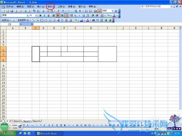This screenshot has height=136, width=182.
Task: Sort descending with the Z-A icon
Action: click(x=90, y=11)
